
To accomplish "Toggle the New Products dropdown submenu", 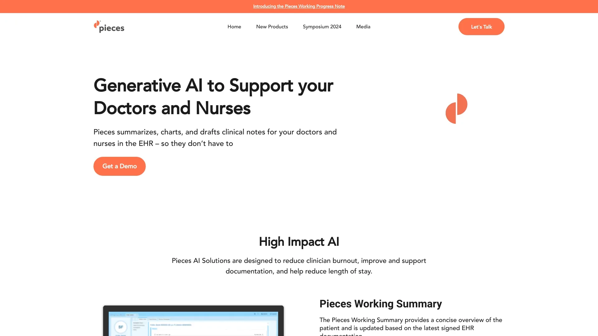I will click(272, 27).
